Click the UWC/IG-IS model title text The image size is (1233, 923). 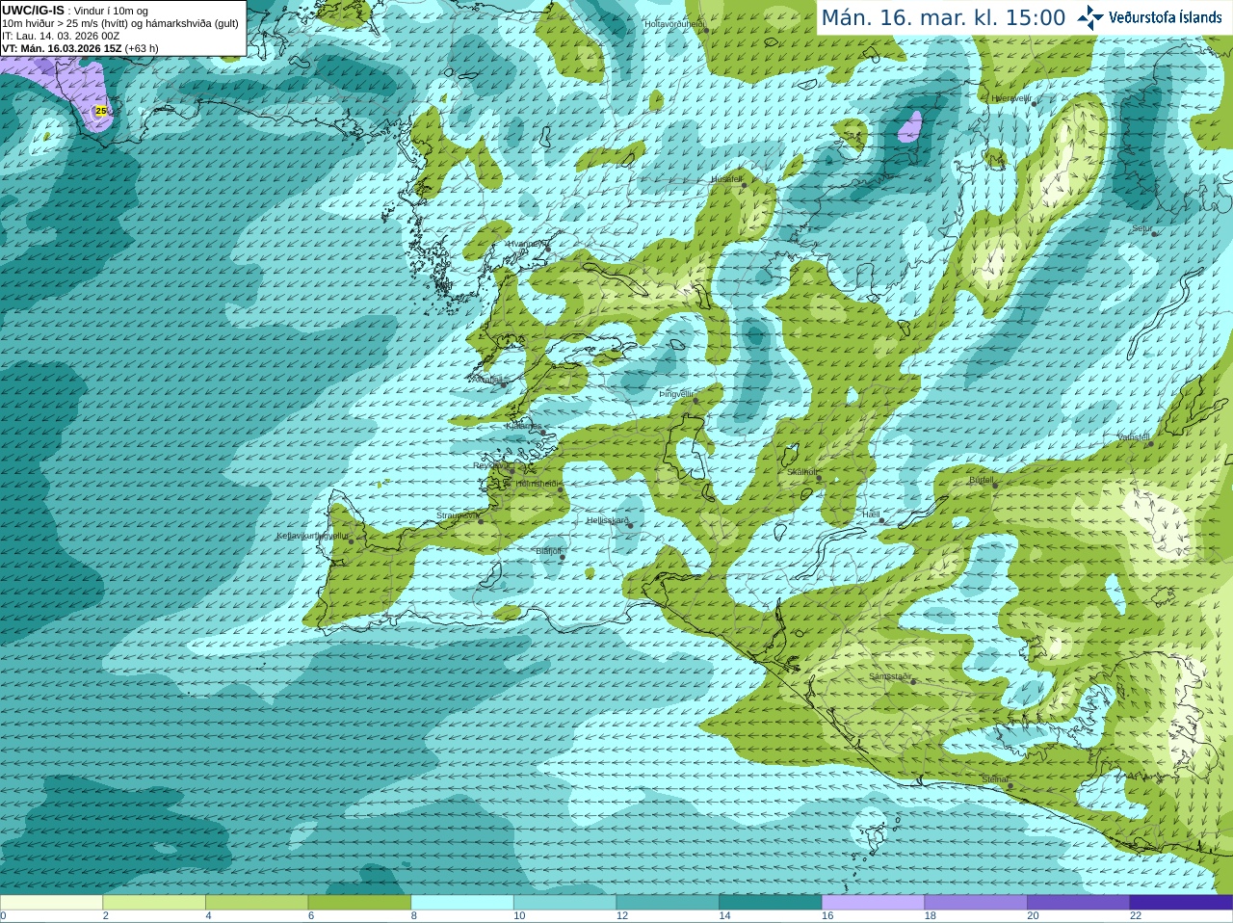pyautogui.click(x=34, y=10)
